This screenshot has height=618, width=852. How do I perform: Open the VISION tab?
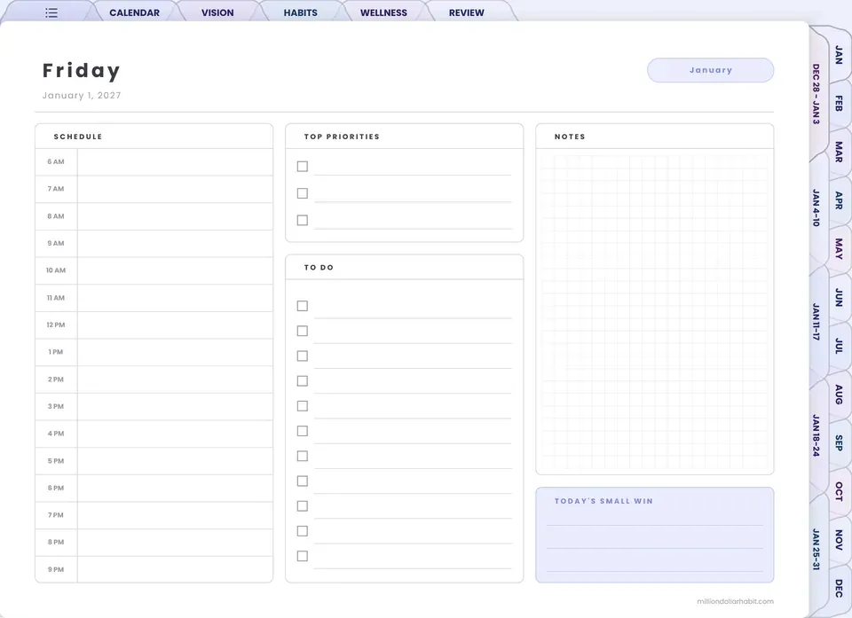click(217, 12)
